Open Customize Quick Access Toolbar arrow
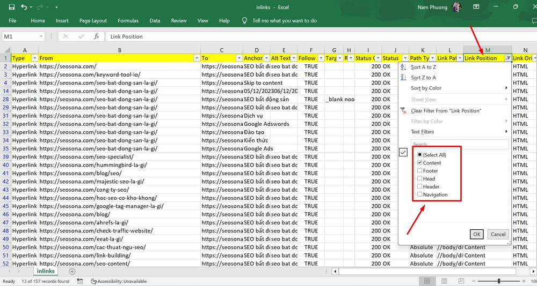Image resolution: width=537 pixels, height=286 pixels. (56, 7)
